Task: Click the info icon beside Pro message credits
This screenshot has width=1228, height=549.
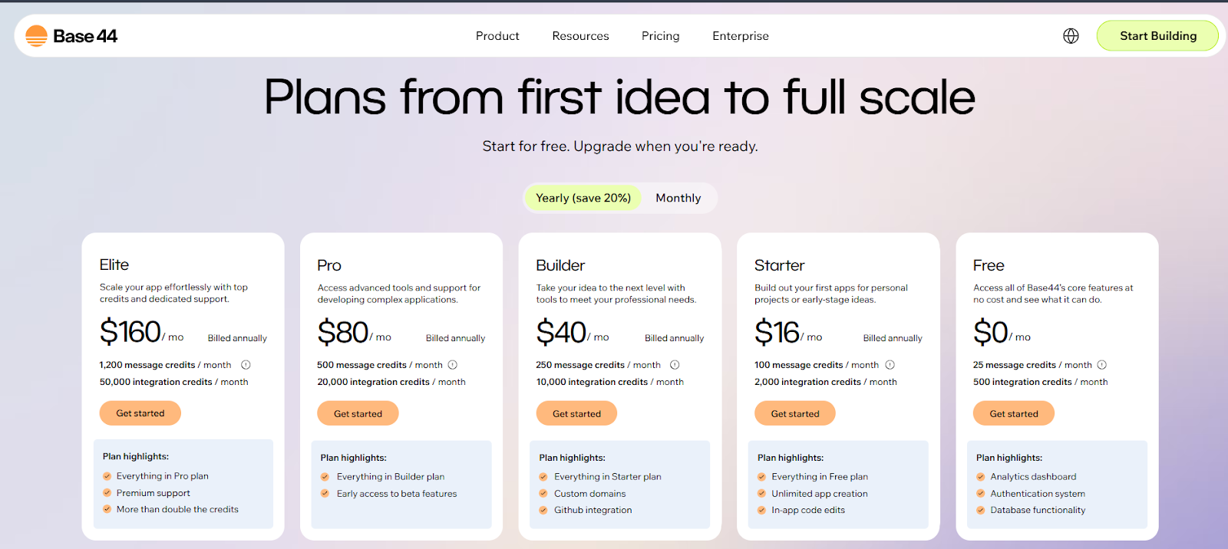Action: click(x=454, y=365)
